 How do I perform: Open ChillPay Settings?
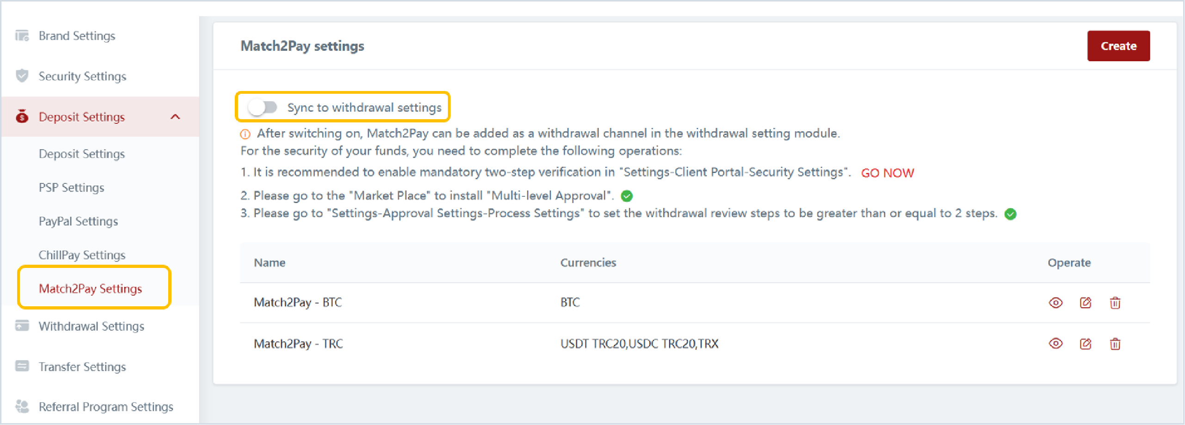[82, 255]
